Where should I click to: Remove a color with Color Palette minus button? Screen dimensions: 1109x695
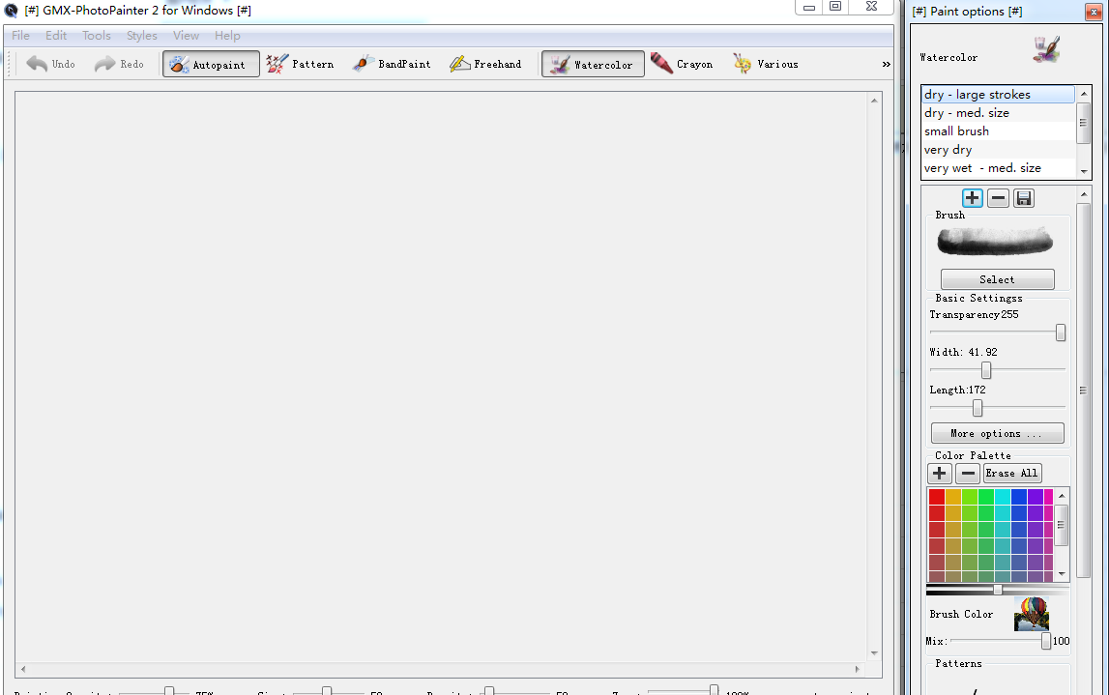coord(968,473)
